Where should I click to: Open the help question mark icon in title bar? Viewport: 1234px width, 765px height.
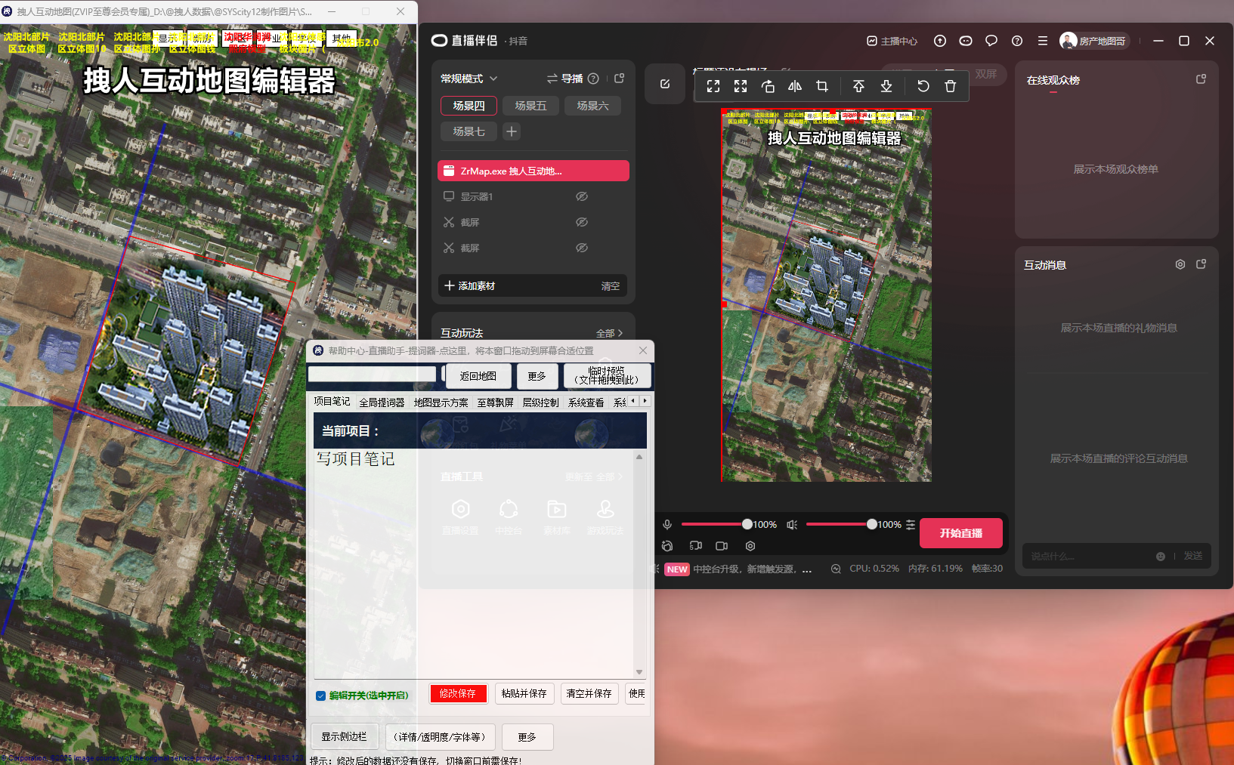1017,41
